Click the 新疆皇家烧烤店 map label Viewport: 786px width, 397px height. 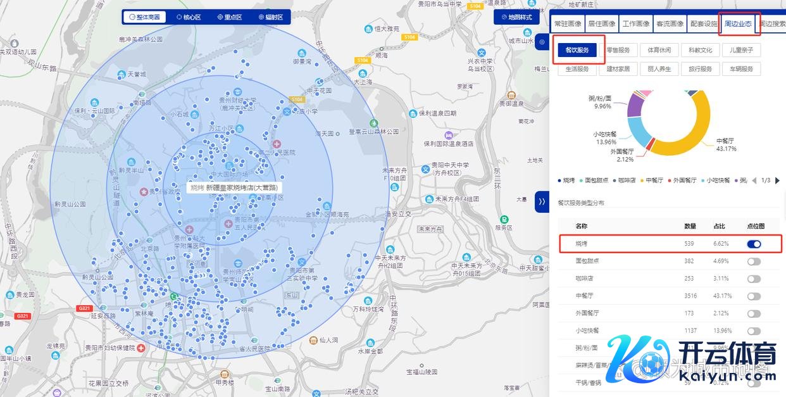[235, 188]
